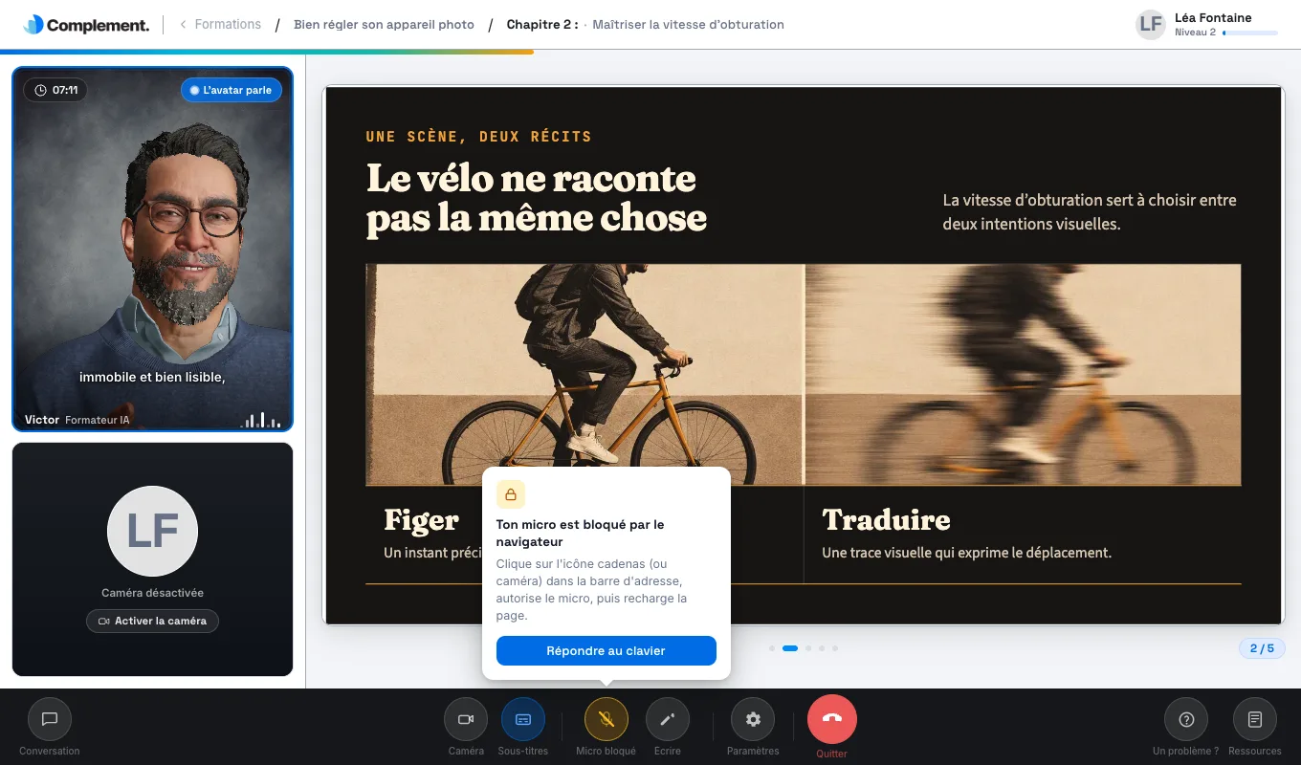Image resolution: width=1301 pixels, height=765 pixels.
Task: Jump to the first slide dot
Action: point(772,648)
